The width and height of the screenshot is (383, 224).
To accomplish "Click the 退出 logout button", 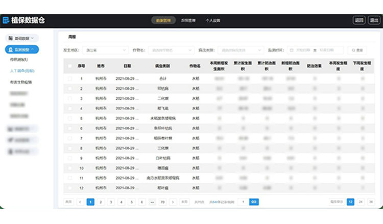I will pyautogui.click(x=374, y=20).
